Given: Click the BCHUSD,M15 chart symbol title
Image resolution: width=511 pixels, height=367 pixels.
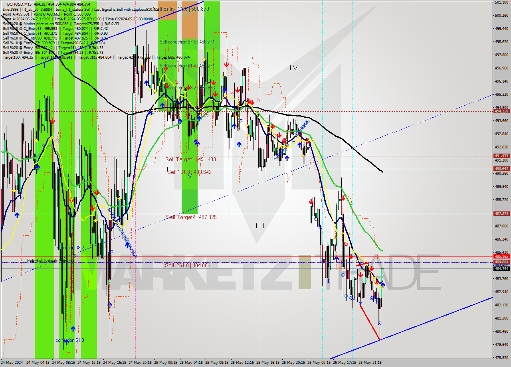Looking at the screenshot, I should [x=20, y=4].
